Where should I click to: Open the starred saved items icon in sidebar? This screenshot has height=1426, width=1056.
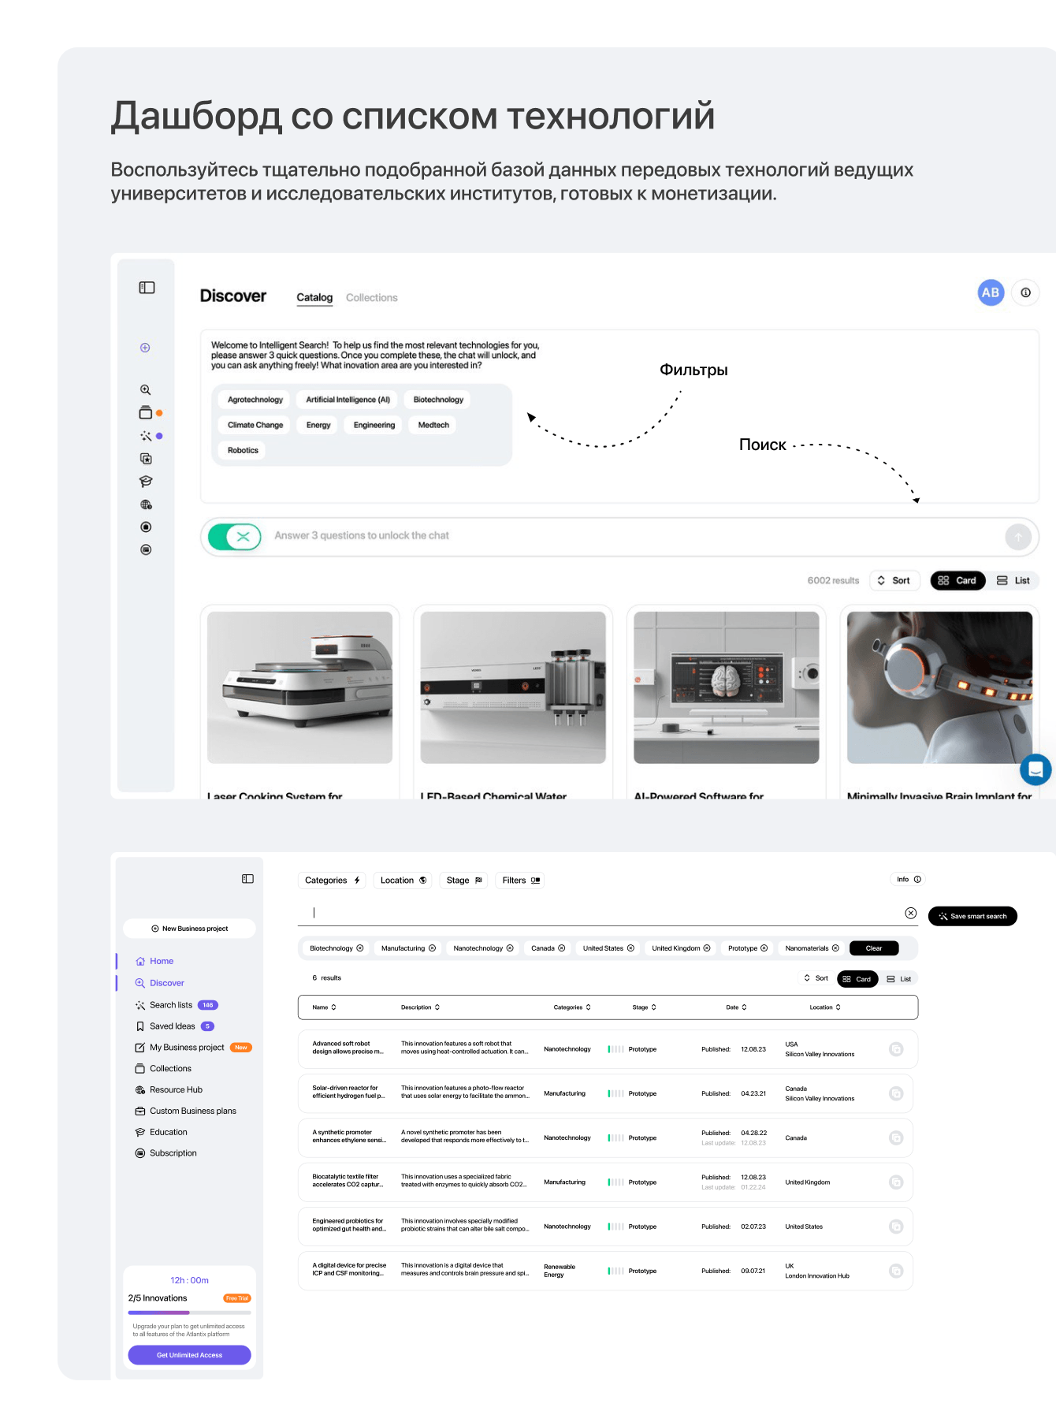pyautogui.click(x=146, y=459)
